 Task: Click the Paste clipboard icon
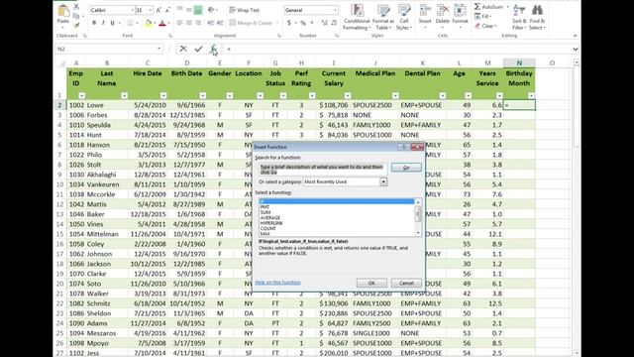click(x=63, y=11)
